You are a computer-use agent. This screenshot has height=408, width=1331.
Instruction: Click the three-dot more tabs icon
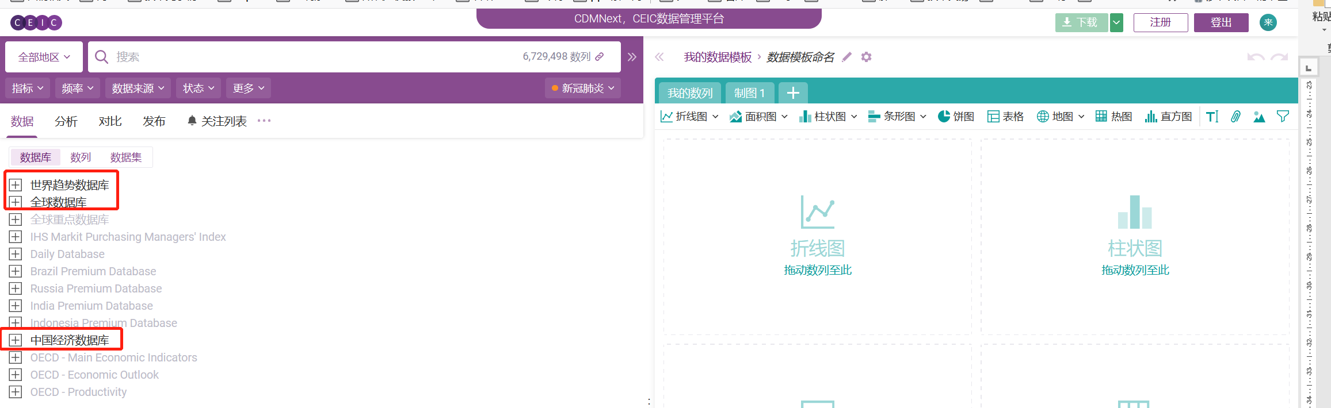[x=264, y=121]
